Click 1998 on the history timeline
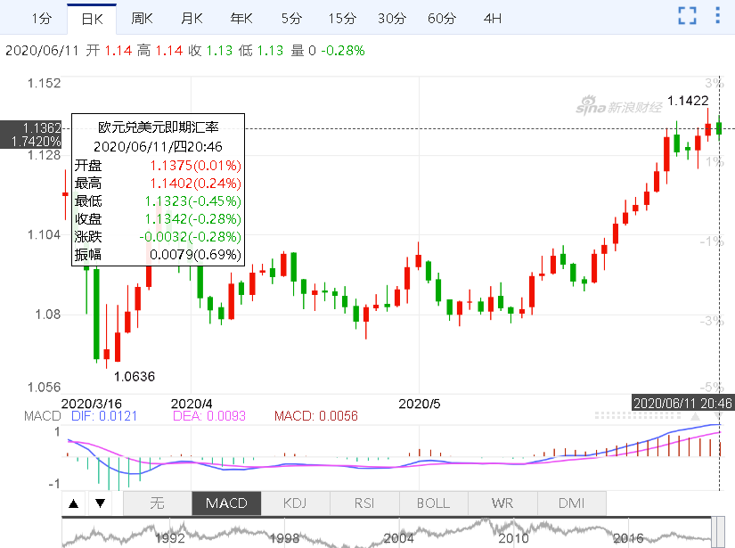Viewport: 735px width, 548px height. (x=284, y=538)
